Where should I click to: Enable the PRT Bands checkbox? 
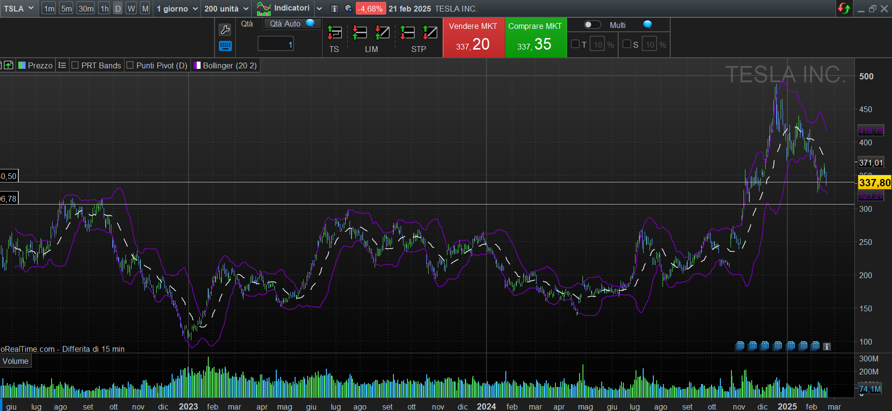[x=75, y=65]
